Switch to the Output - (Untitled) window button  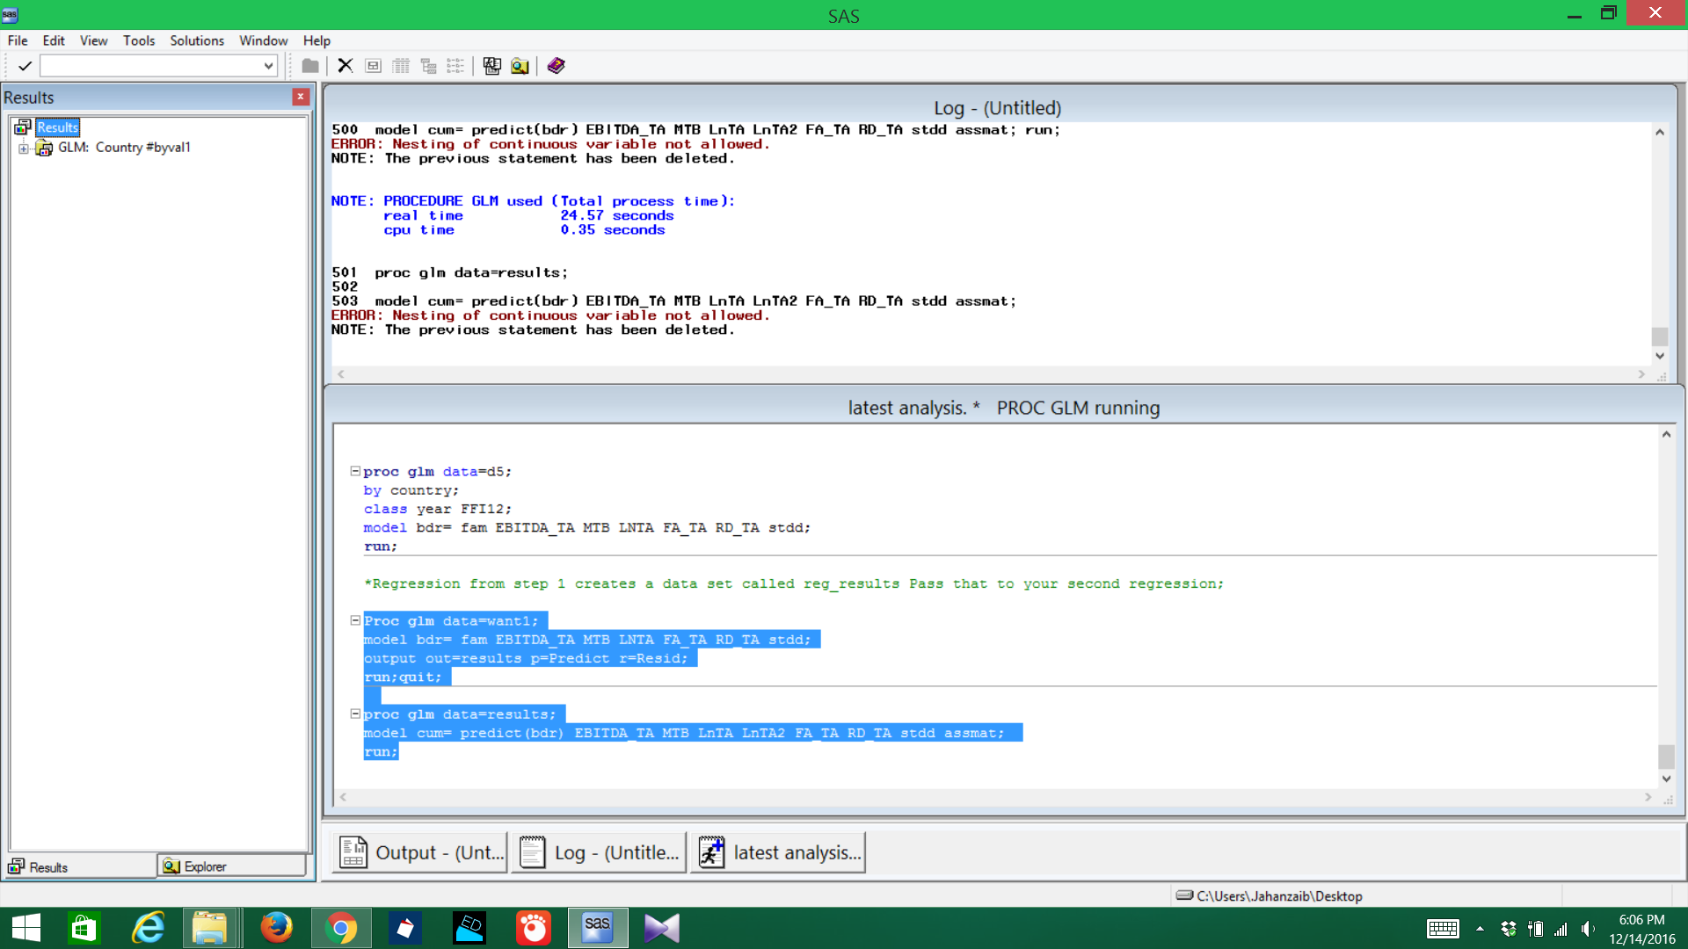click(x=420, y=852)
